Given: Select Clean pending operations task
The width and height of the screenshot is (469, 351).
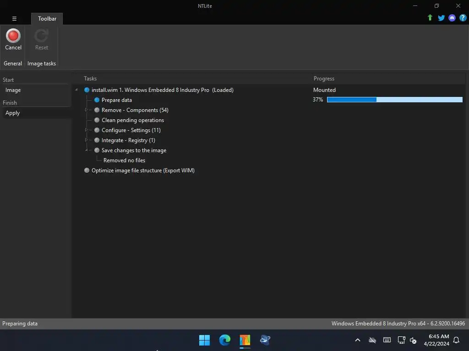Looking at the screenshot, I should [133, 120].
